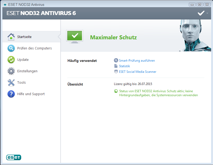Click the white checkmark in the header
213x165 pixels.
201,13
